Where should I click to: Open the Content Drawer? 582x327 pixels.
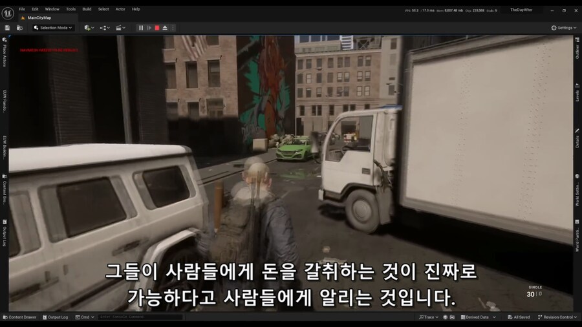(x=19, y=317)
